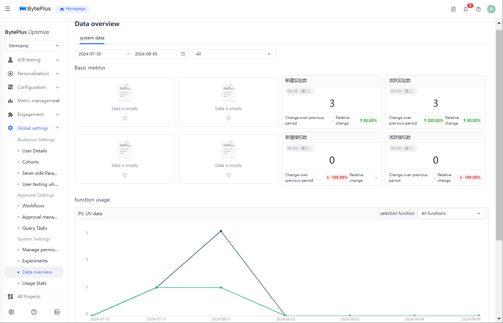Viewport: 503px width, 323px height.
Task: Click the Engagement puzzle icon
Action: click(x=10, y=114)
